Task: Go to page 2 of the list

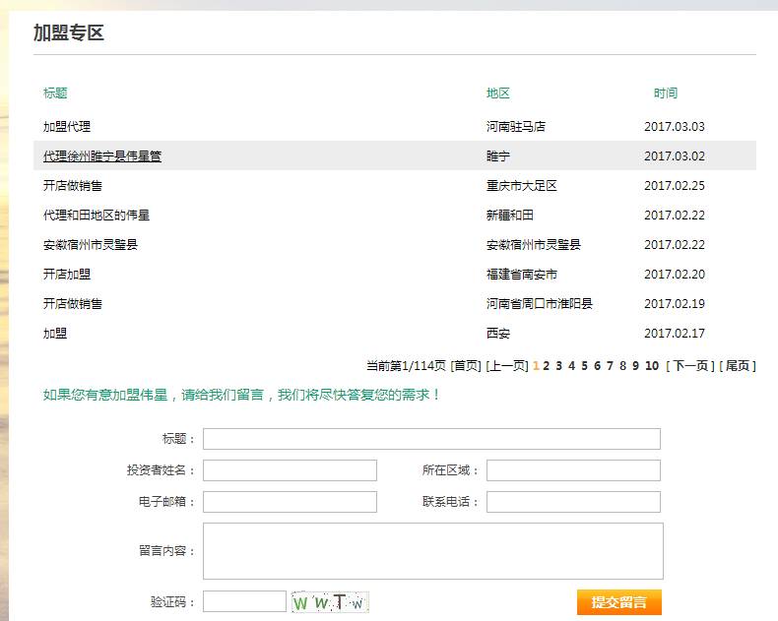Action: [546, 366]
